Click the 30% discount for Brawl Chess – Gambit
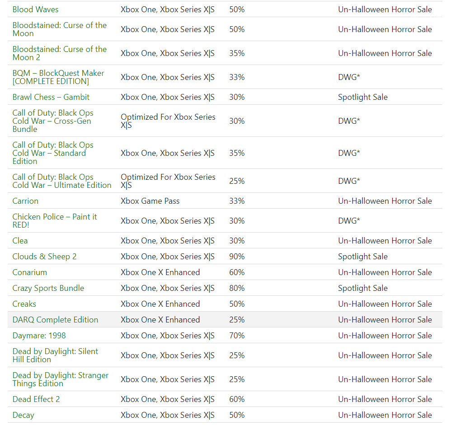459x425 pixels. 237,97
